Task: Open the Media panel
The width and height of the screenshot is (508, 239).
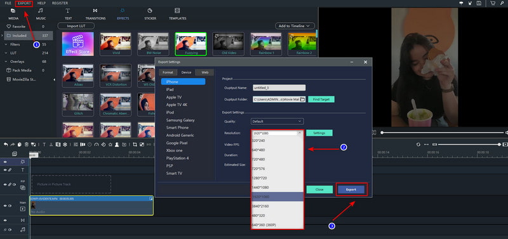Action: click(13, 14)
